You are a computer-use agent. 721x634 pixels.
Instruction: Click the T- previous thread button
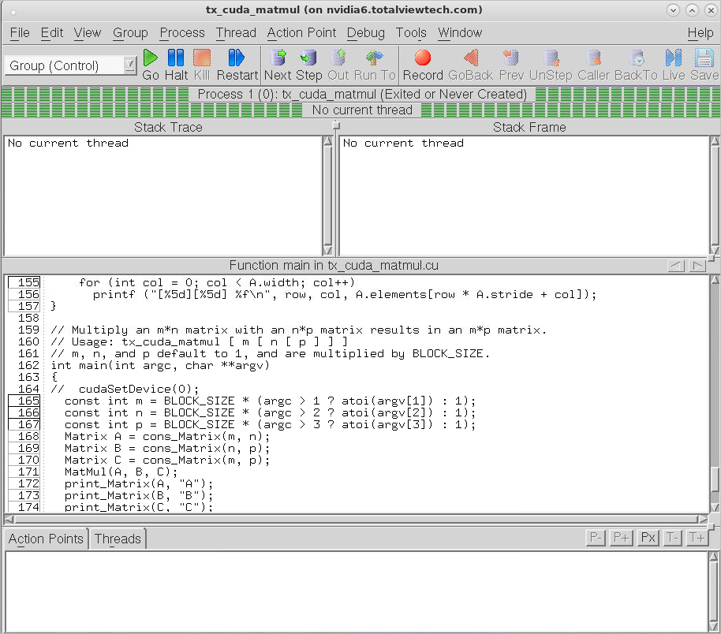point(673,538)
